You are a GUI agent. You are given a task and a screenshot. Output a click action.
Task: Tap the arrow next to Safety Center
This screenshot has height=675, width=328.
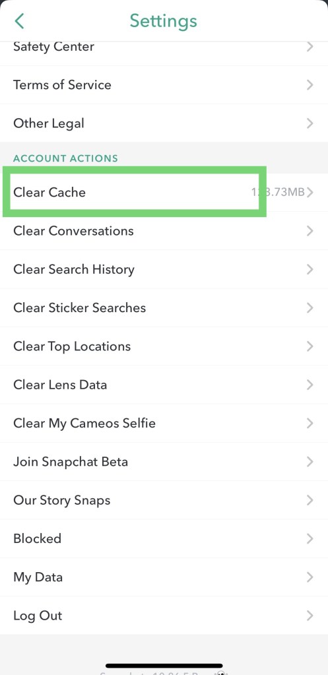pos(310,46)
